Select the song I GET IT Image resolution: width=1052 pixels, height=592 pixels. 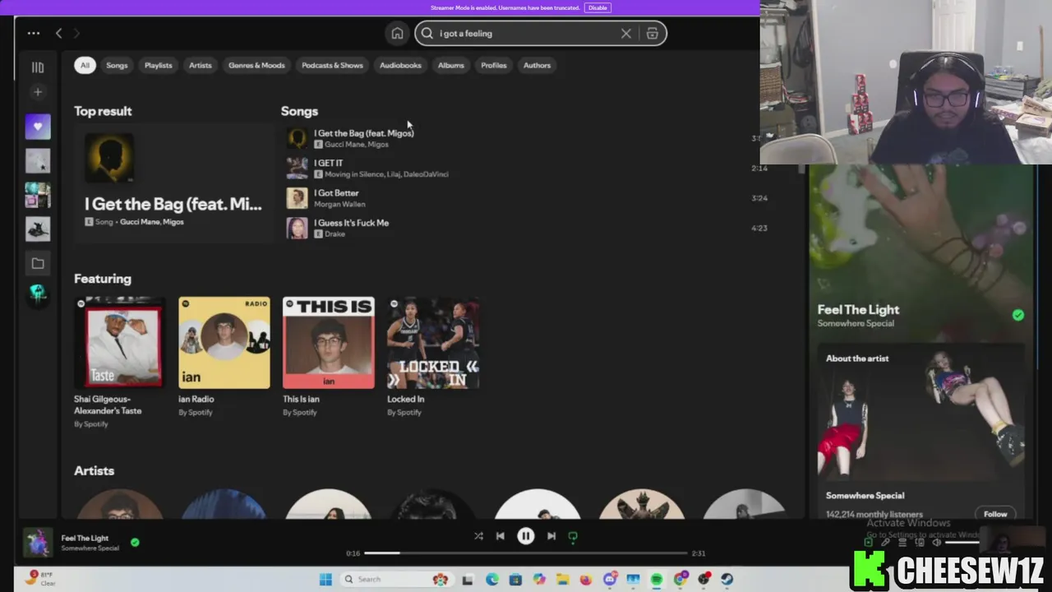click(328, 163)
